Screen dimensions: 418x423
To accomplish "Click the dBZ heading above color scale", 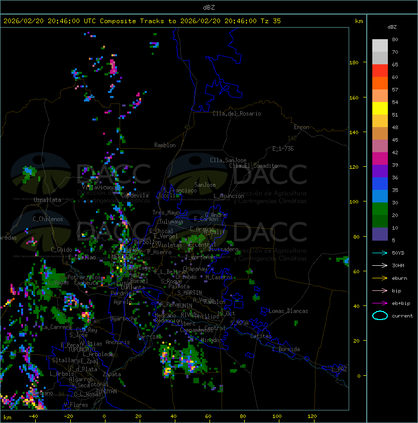I will tap(392, 27).
